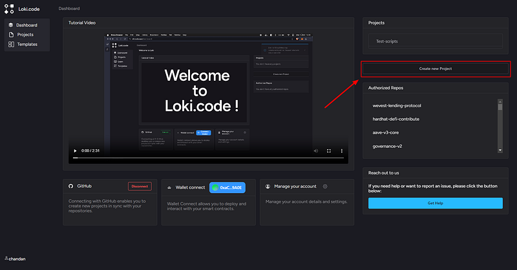Open the Test-scripts project
This screenshot has width=517, height=270.
[x=435, y=41]
